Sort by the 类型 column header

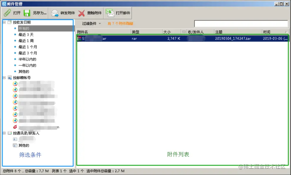click(x=147, y=32)
